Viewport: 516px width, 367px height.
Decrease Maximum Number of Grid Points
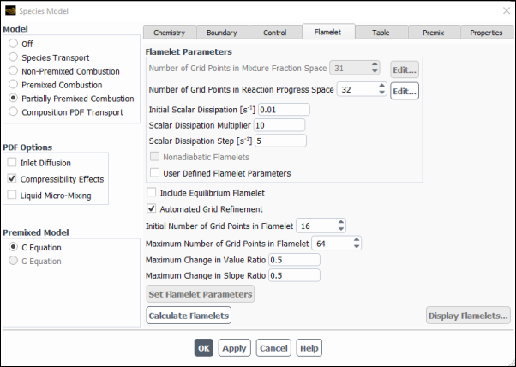pyautogui.click(x=357, y=247)
